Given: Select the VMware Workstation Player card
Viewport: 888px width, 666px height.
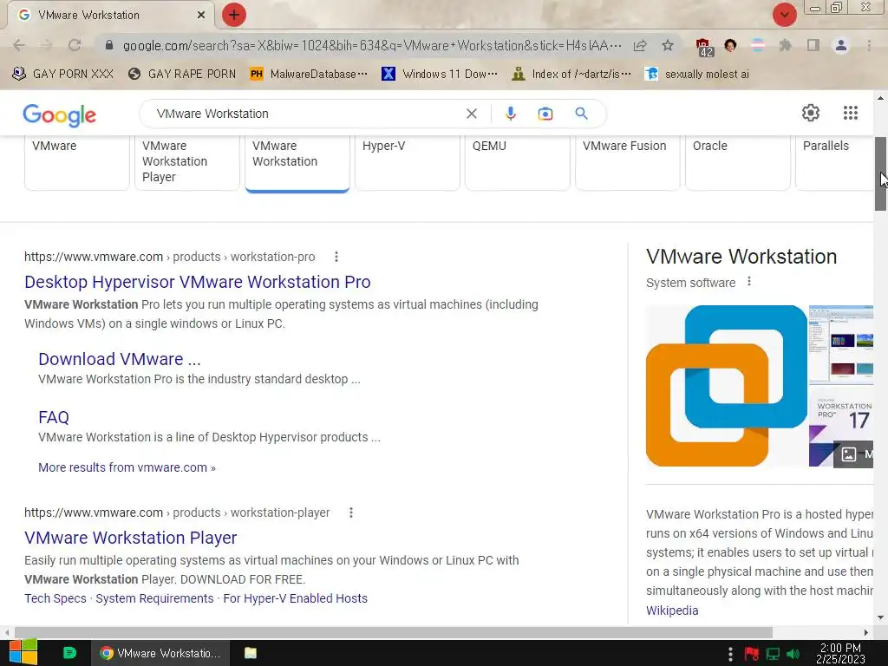Looking at the screenshot, I should (187, 162).
